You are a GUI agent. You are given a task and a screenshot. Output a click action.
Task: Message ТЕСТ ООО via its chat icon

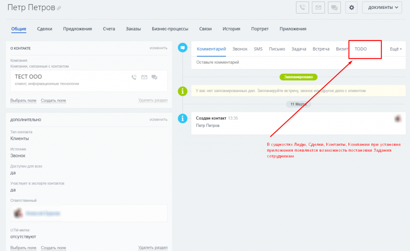pos(154,77)
